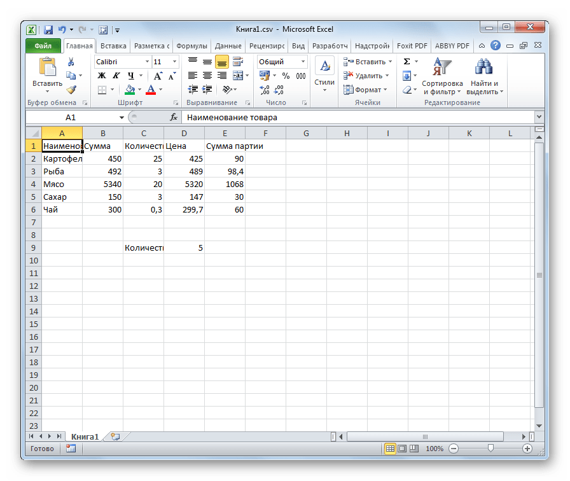Expand the Общий number format dropdown
Screen dimensions: 570x481
pos(302,62)
